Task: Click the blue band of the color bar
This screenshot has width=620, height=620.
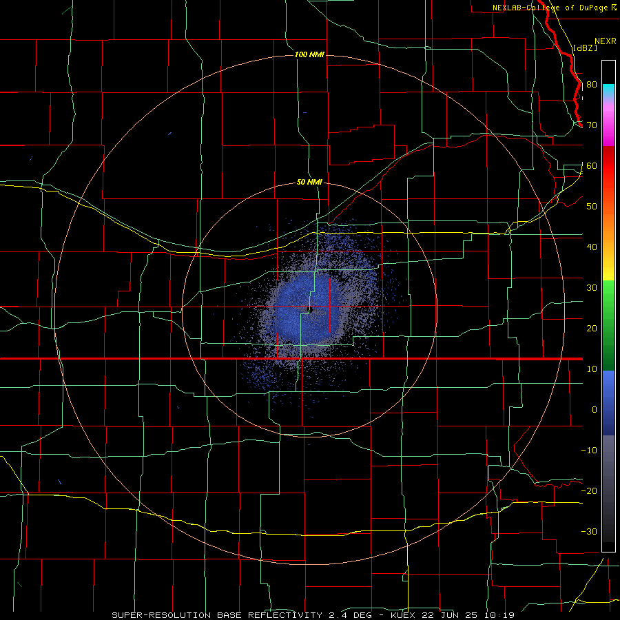Action: click(608, 402)
